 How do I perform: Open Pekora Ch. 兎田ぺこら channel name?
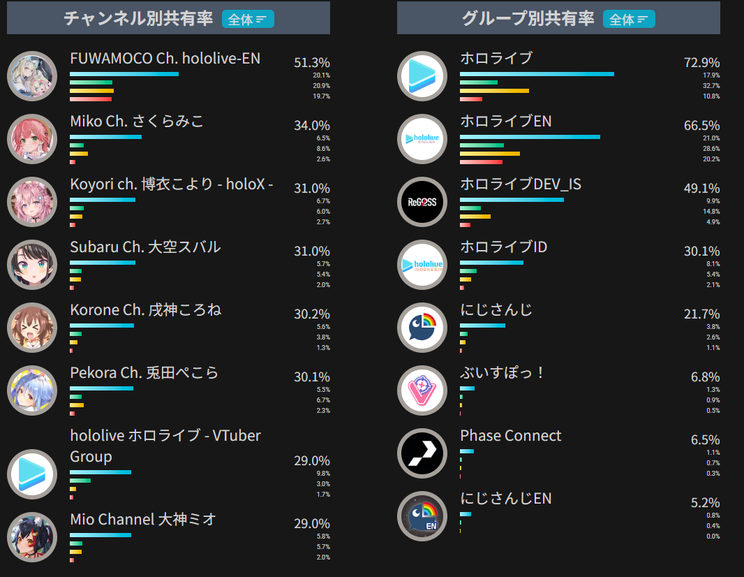click(144, 373)
